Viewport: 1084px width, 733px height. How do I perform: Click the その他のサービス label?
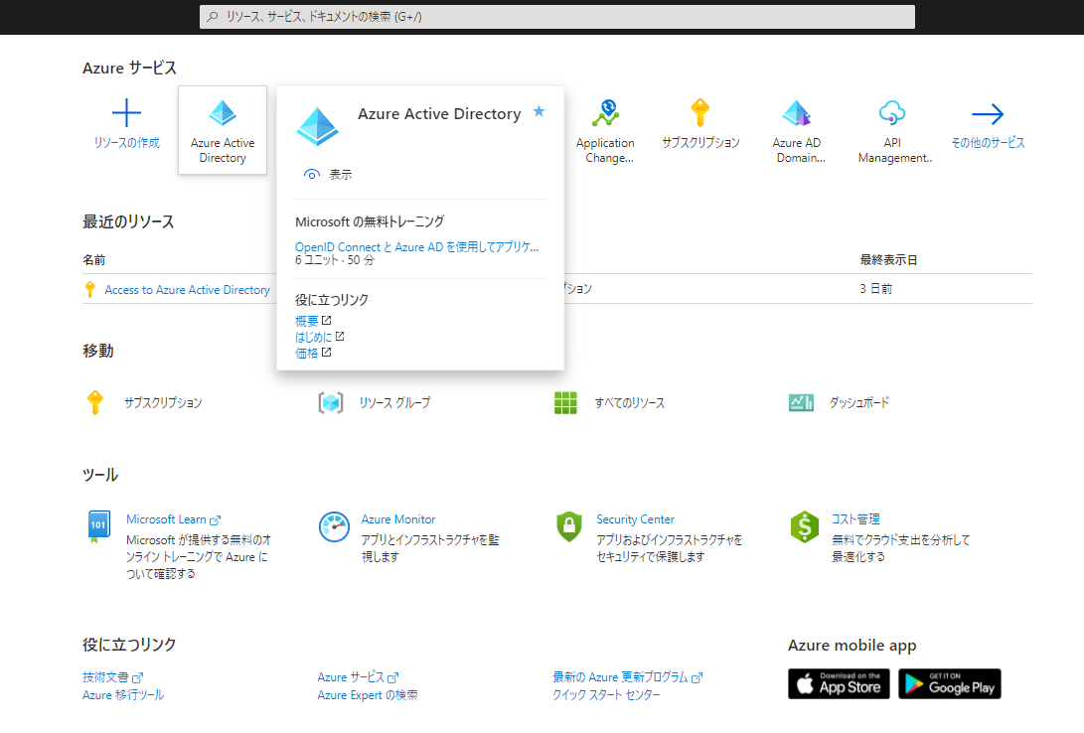(x=988, y=143)
